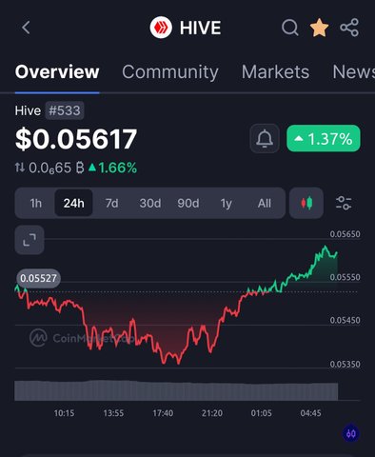Switch to the News tab

click(x=353, y=72)
